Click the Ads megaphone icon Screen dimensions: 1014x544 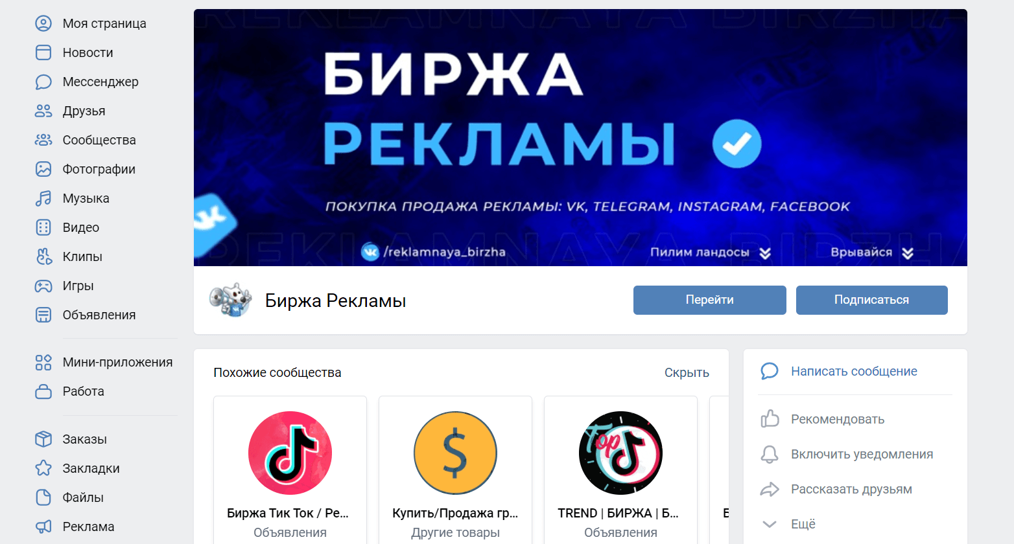(43, 527)
